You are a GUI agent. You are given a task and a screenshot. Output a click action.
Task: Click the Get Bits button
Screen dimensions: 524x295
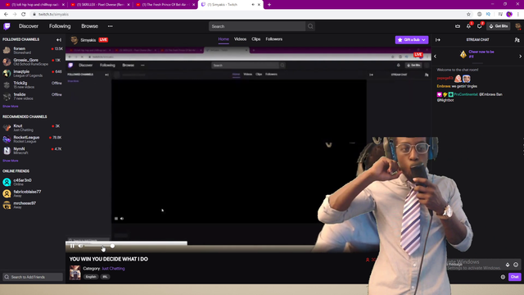(499, 26)
